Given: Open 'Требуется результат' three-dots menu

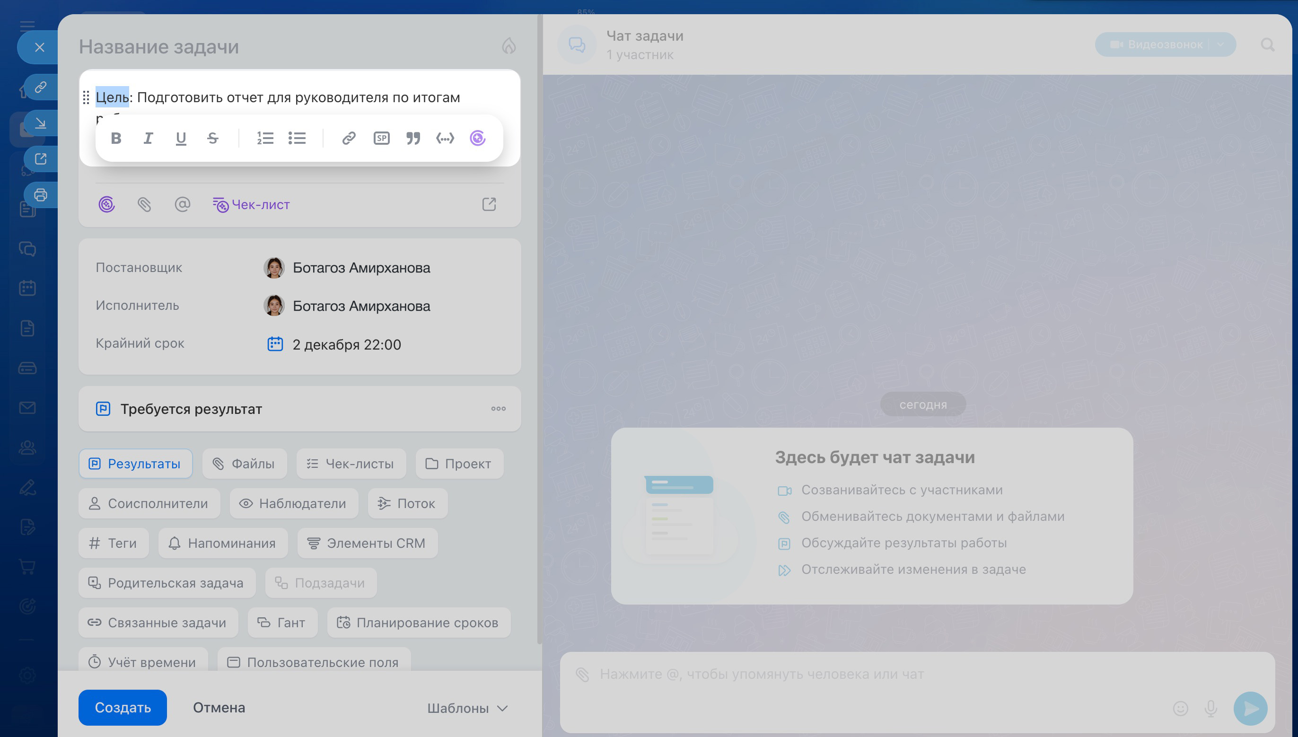Looking at the screenshot, I should tap(499, 409).
